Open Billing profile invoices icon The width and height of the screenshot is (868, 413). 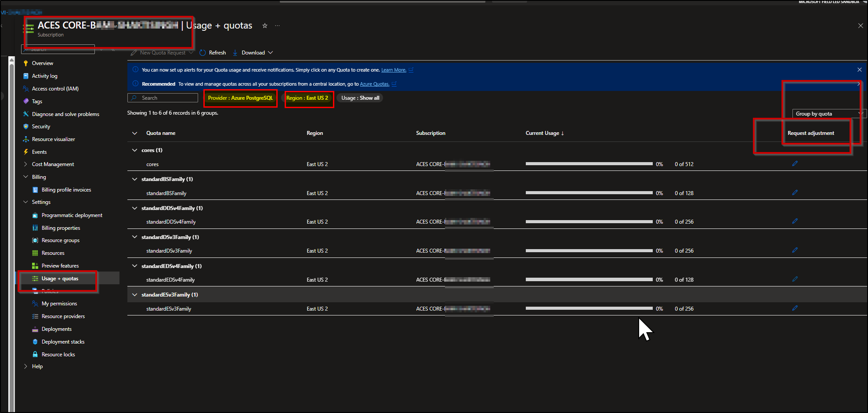point(35,190)
